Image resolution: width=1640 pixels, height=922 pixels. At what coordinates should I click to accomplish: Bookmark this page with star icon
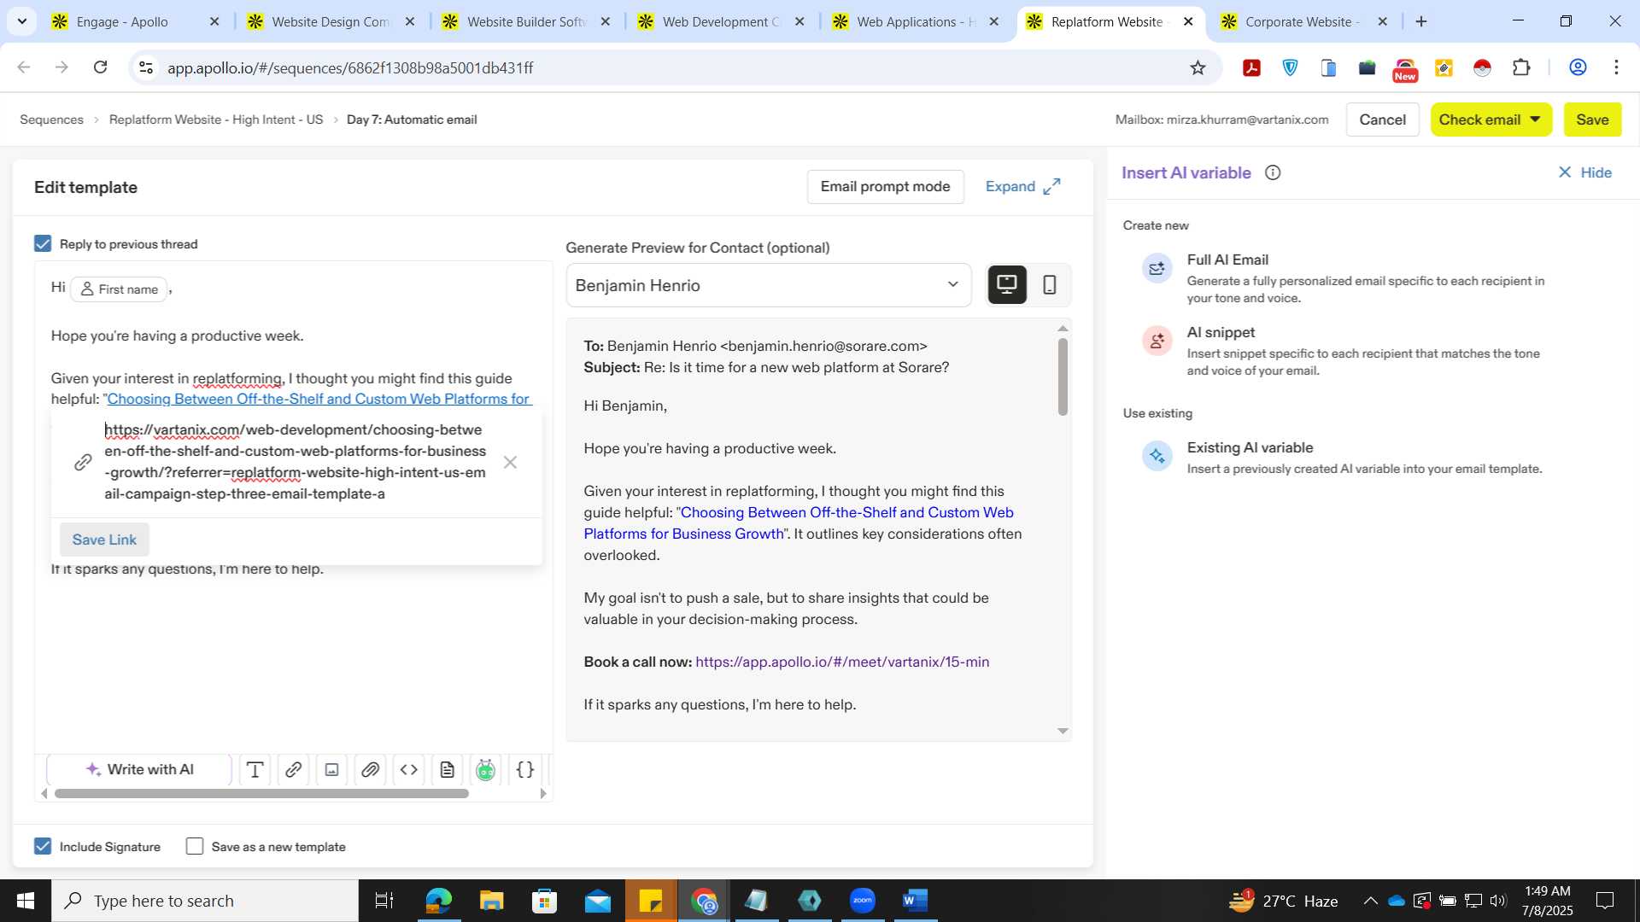tap(1198, 67)
